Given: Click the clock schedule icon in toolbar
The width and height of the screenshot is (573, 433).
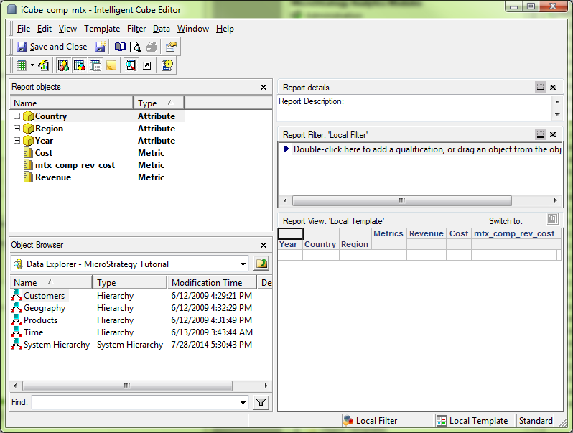Looking at the screenshot, I should [x=167, y=65].
